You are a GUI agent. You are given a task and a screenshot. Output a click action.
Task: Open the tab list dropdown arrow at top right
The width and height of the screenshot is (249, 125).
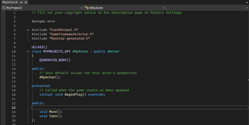[x=247, y=3]
